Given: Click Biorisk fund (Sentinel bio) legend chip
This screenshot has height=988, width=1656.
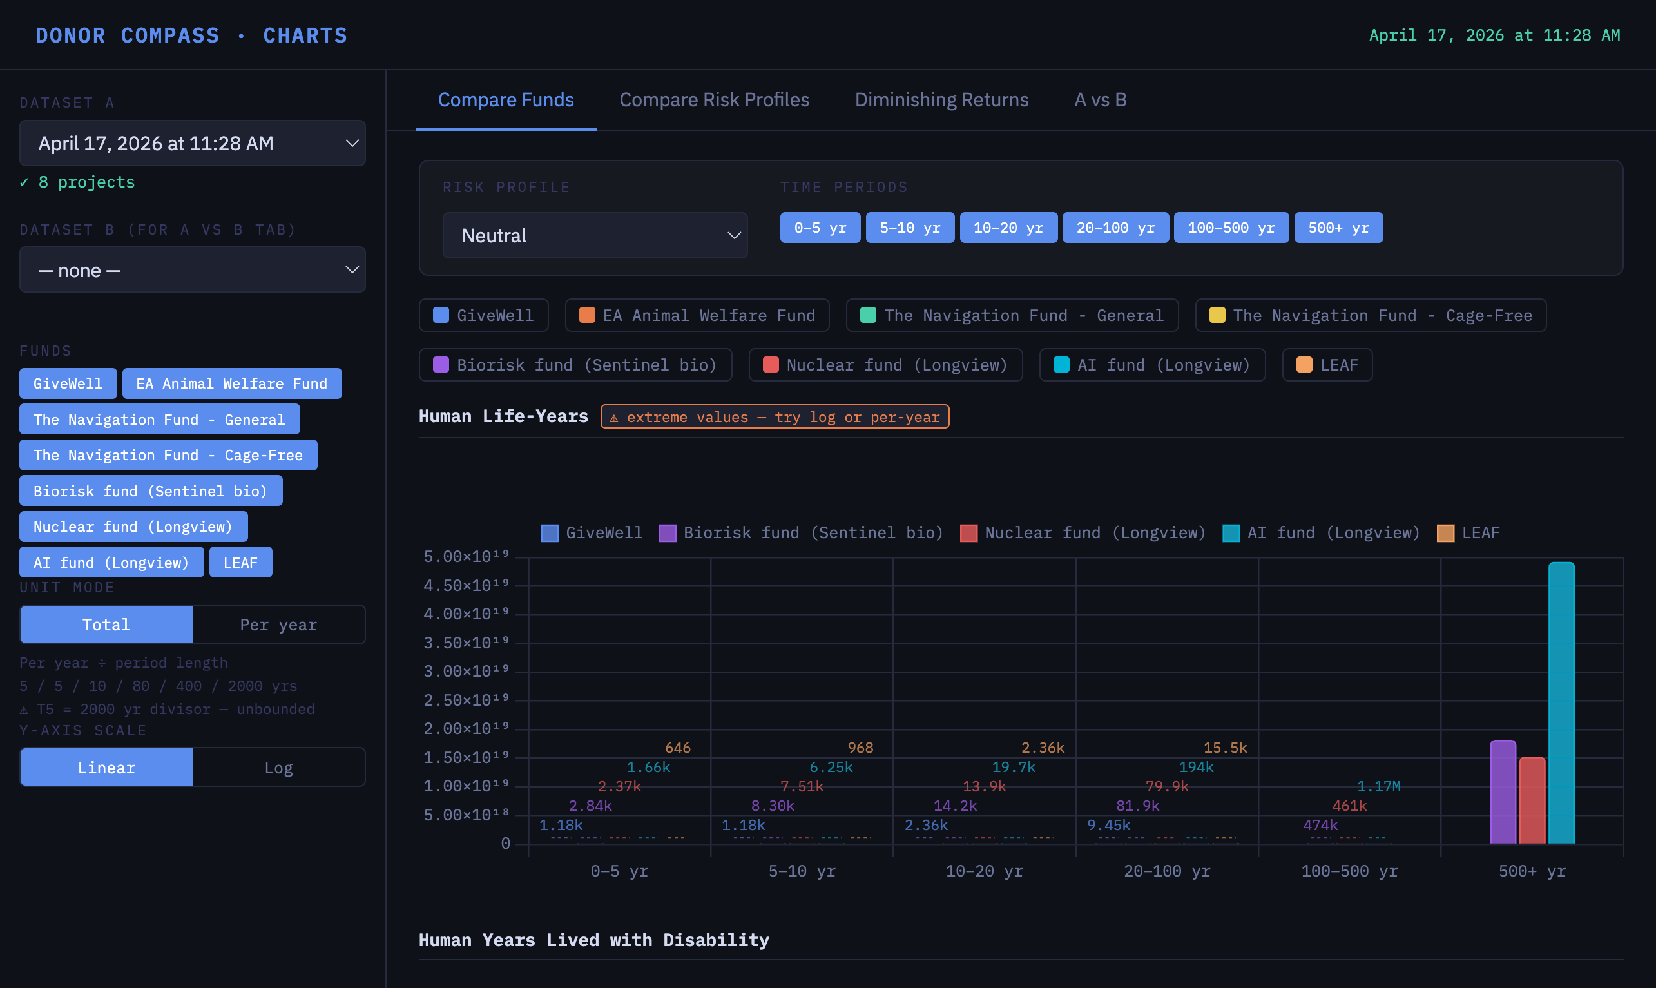Looking at the screenshot, I should tap(575, 365).
